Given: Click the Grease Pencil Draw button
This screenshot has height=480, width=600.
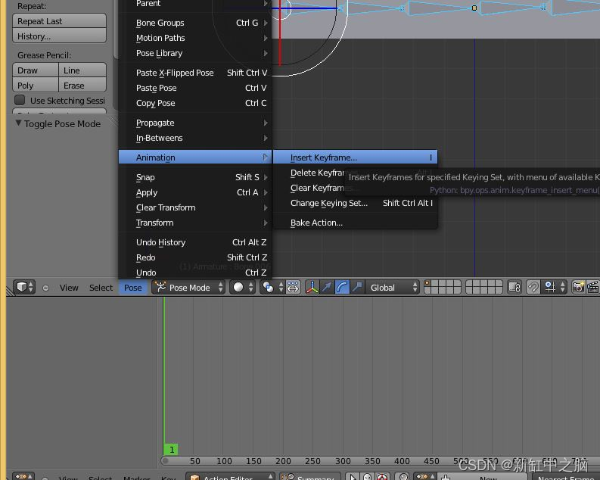Looking at the screenshot, I should click(36, 70).
